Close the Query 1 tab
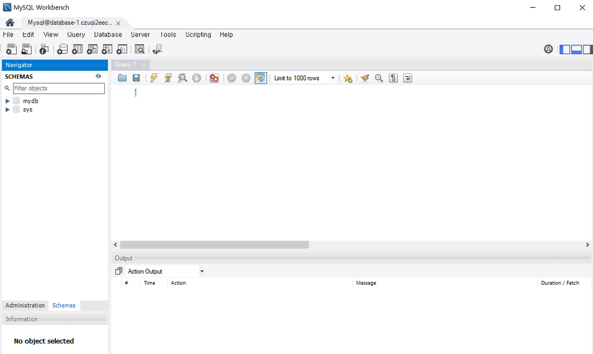 tap(144, 65)
